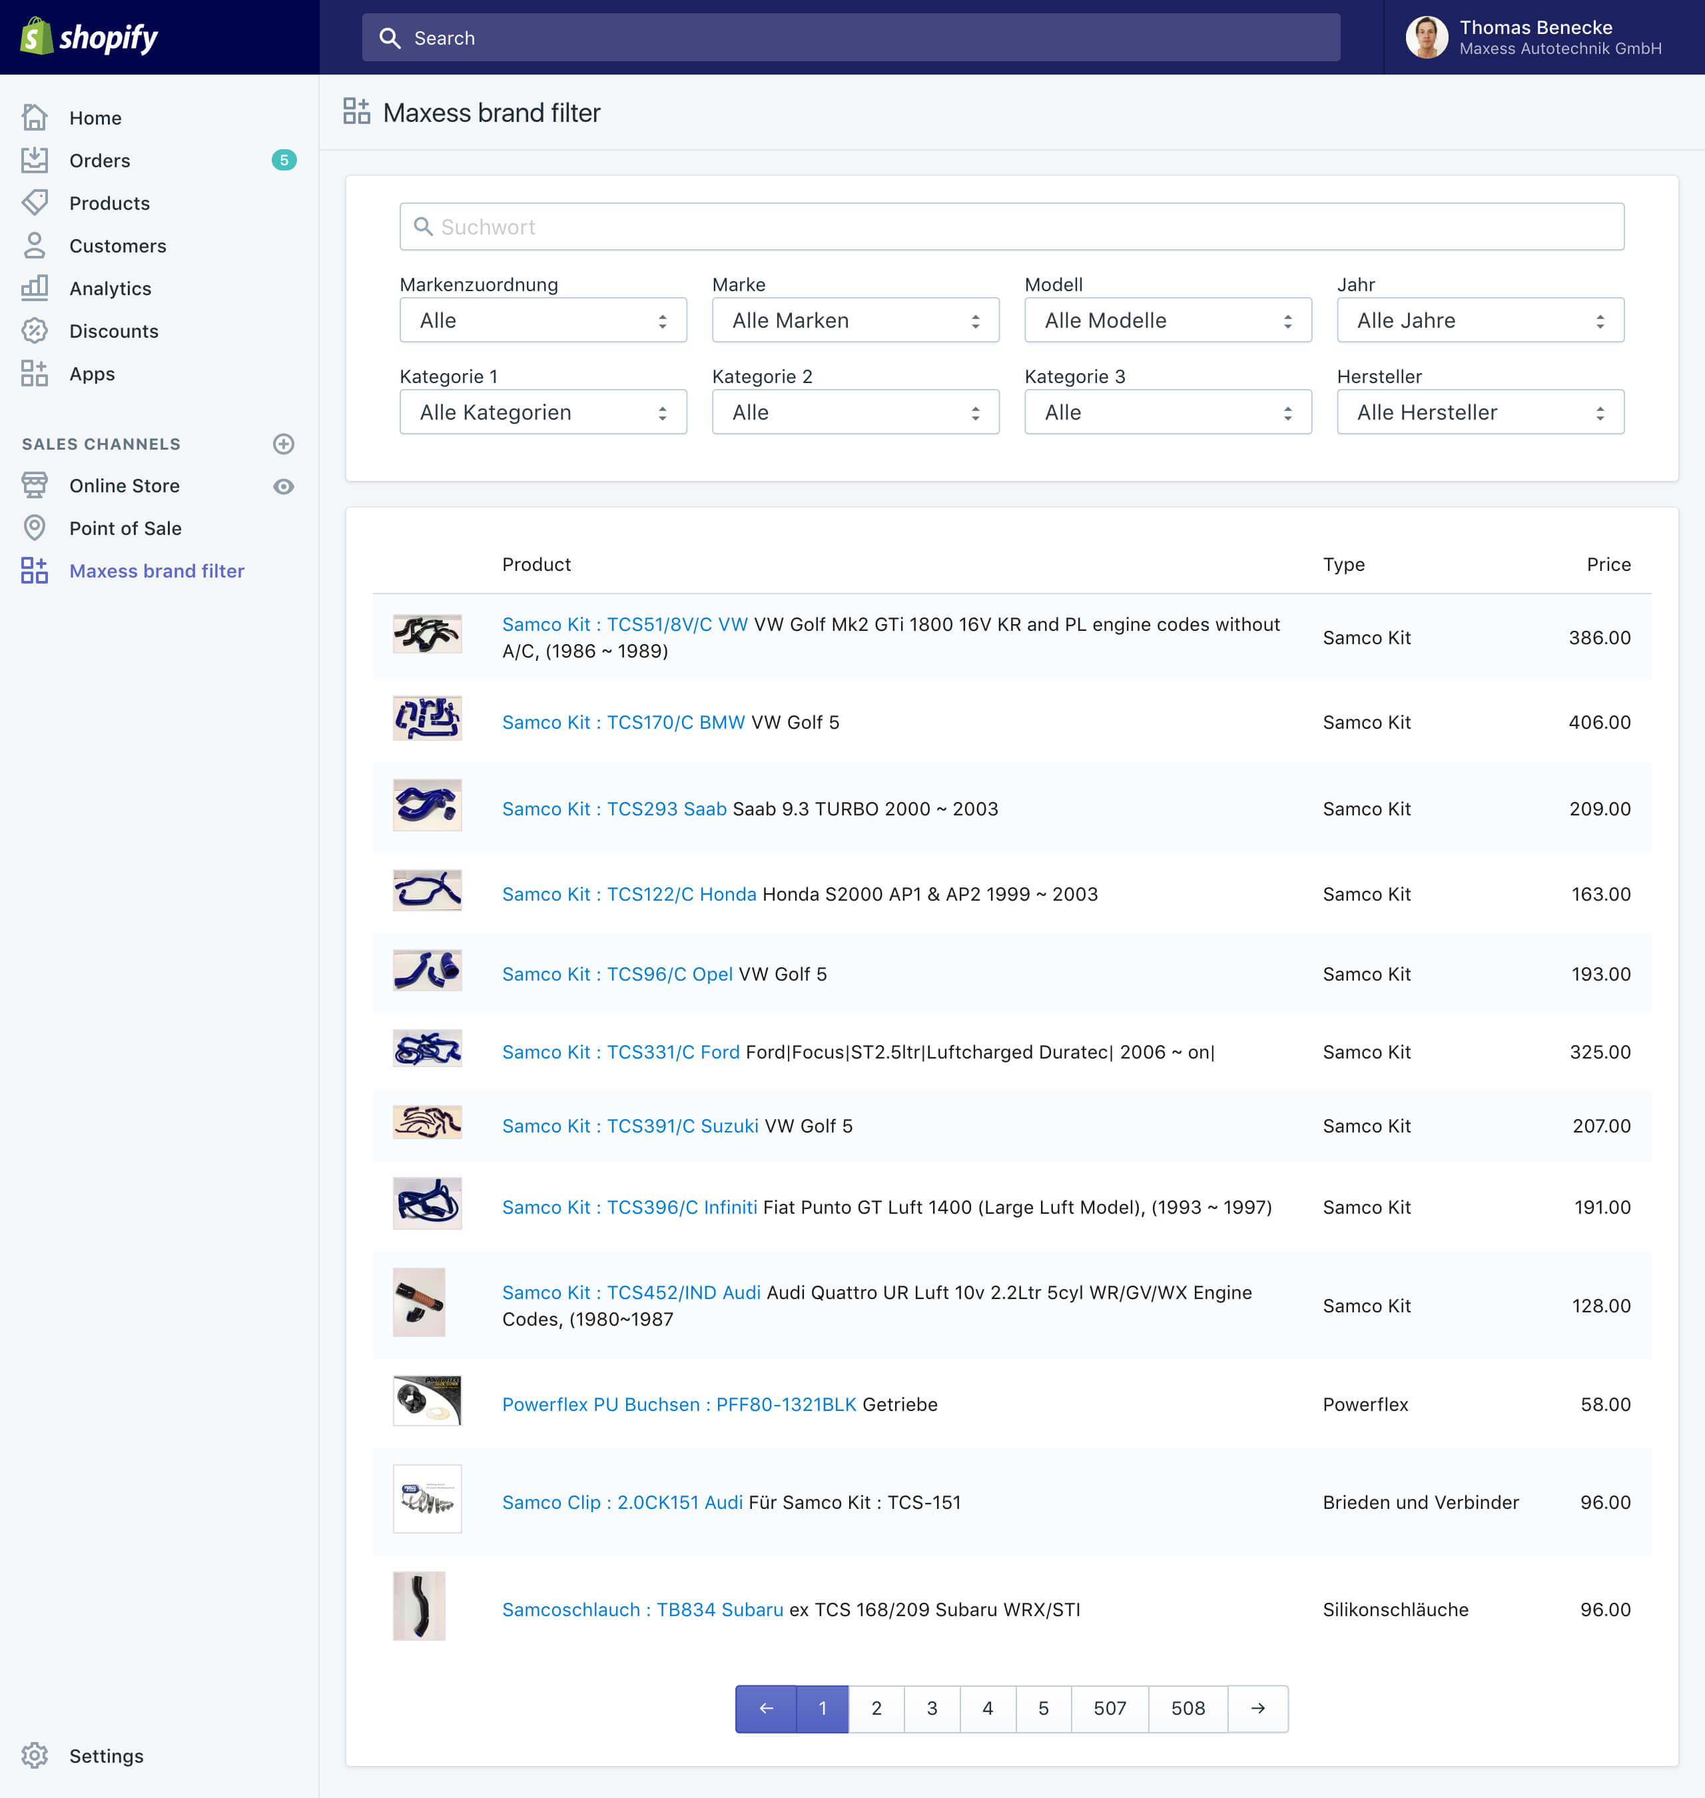Click the Discounts badge icon
This screenshot has height=1798, width=1705.
[x=35, y=331]
